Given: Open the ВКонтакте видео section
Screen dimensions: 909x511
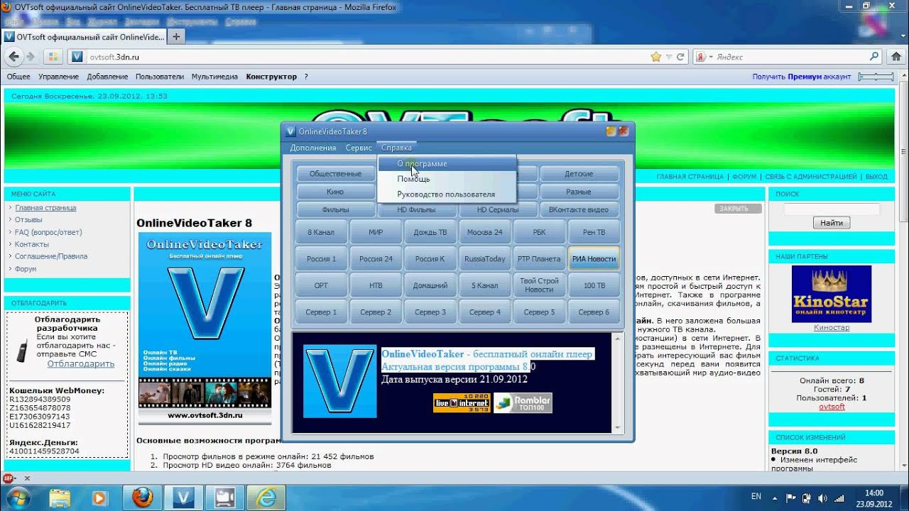Looking at the screenshot, I should point(579,209).
